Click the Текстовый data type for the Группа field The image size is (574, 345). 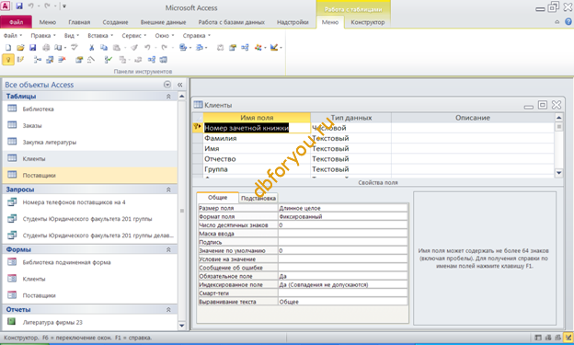[350, 169]
